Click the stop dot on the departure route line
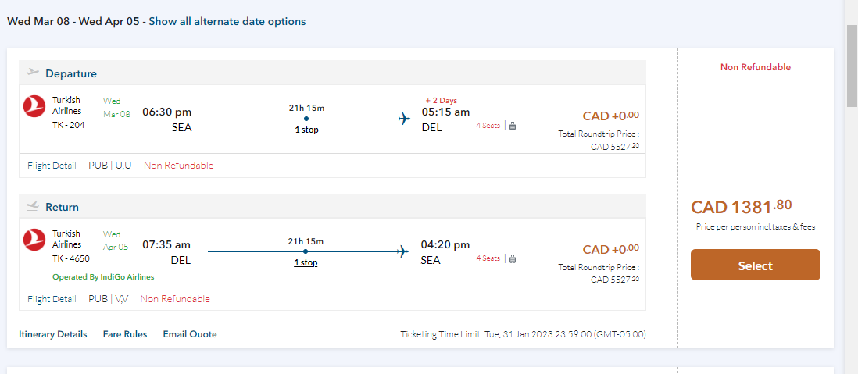 pos(306,119)
